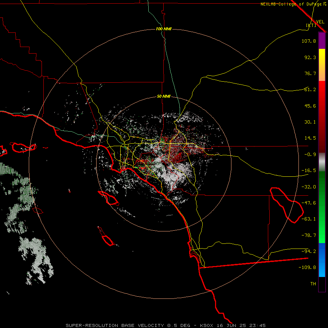This screenshot has height=328, width=328.
Task: Select the 76.7 scale value
Action: 310,73
